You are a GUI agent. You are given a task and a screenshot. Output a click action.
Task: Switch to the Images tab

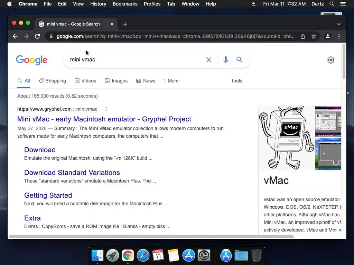[x=116, y=81]
